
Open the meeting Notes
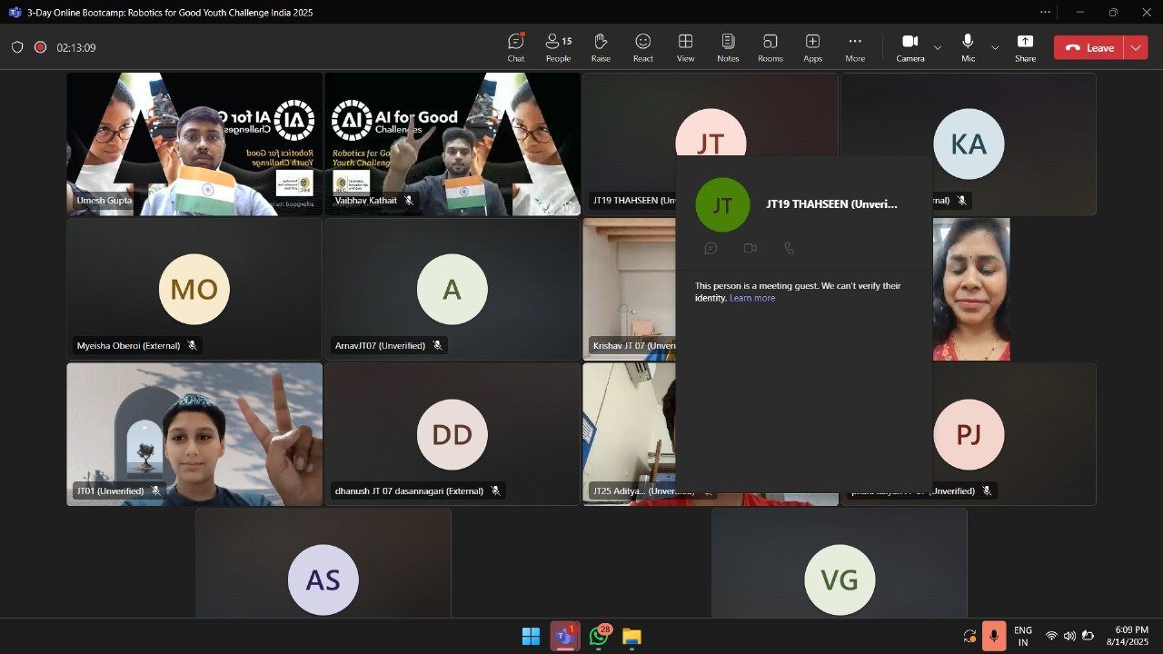728,47
